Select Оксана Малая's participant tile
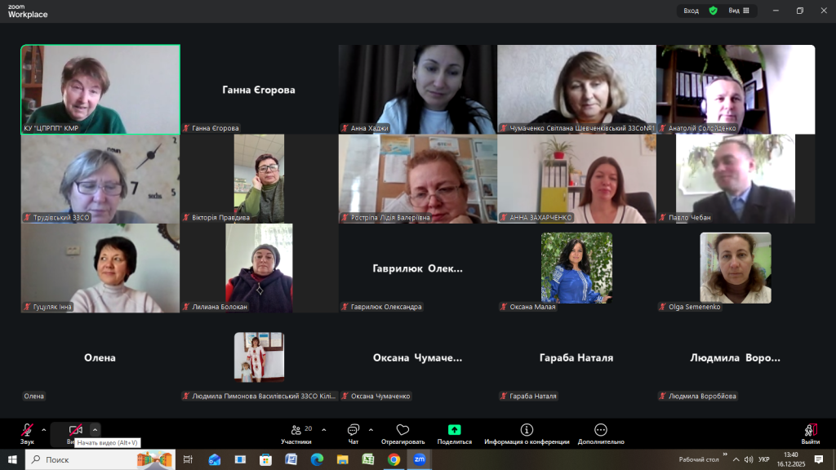This screenshot has width=836, height=470. [576, 268]
